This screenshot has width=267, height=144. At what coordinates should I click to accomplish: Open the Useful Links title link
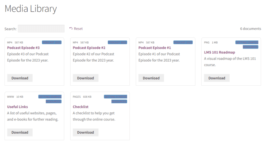point(17,107)
